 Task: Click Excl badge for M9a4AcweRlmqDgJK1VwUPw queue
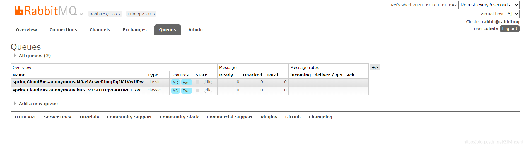point(186,82)
